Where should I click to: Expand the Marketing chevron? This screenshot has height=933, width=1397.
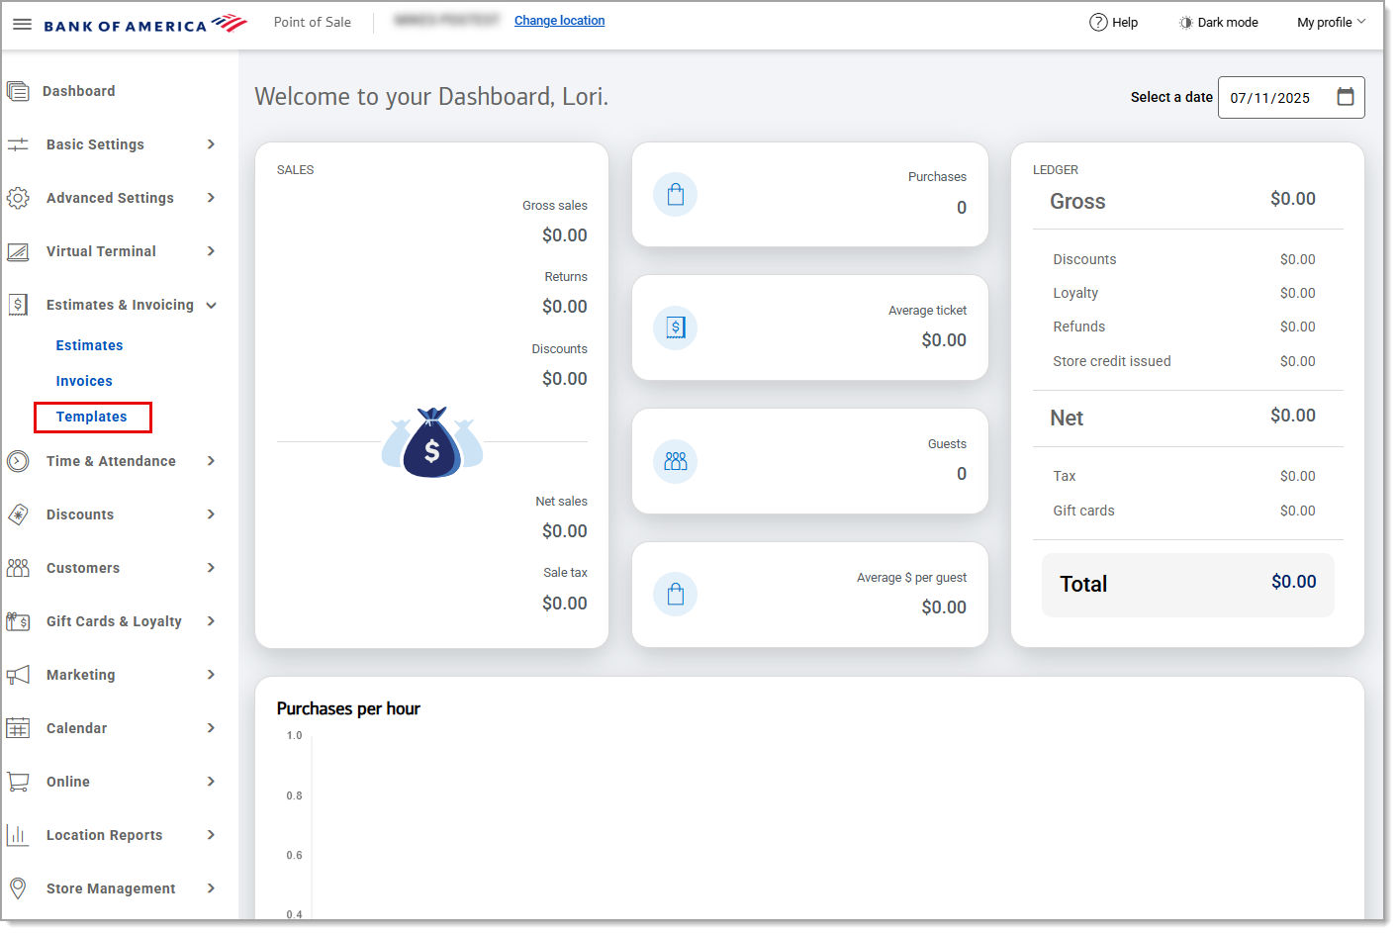click(x=211, y=675)
